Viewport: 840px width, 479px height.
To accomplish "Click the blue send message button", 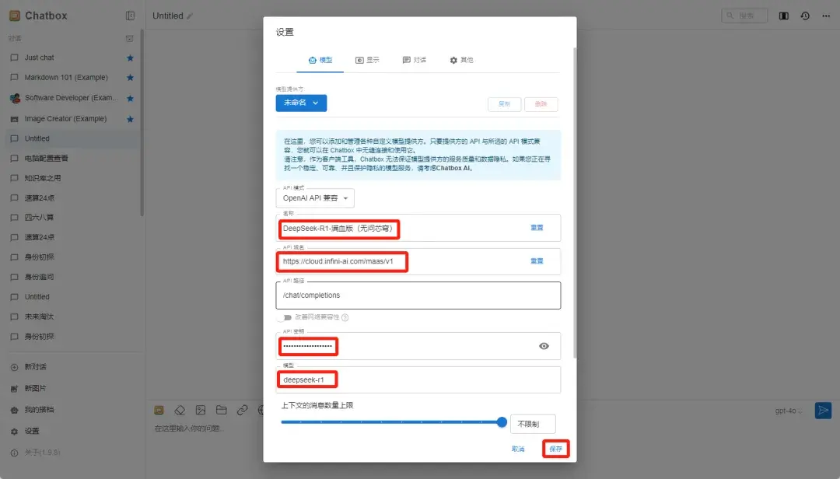I will pos(823,411).
